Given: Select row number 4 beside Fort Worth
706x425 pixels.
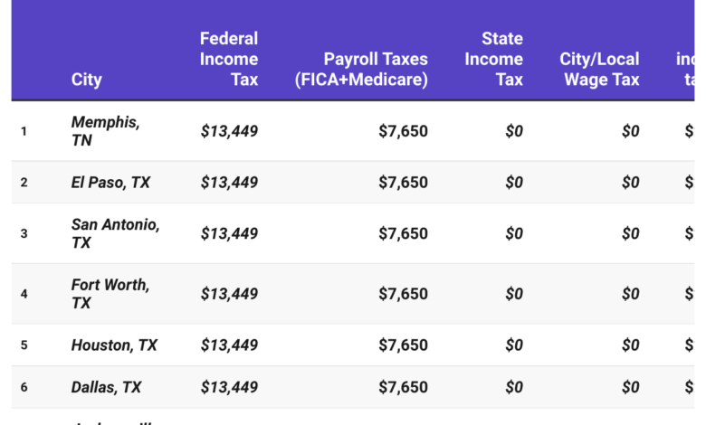Looking at the screenshot, I should [24, 294].
